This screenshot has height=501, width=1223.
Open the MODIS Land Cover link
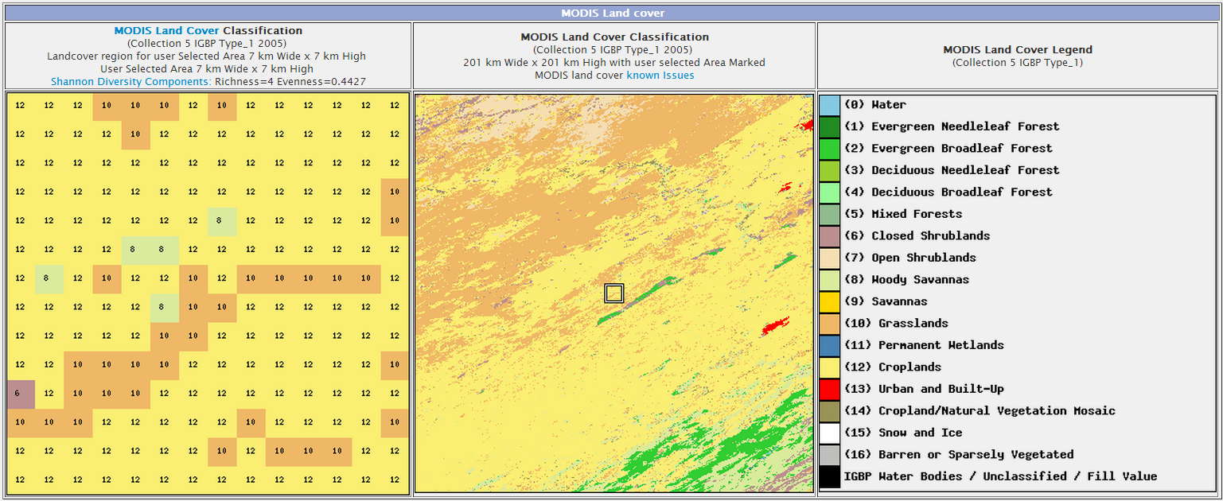[x=166, y=31]
